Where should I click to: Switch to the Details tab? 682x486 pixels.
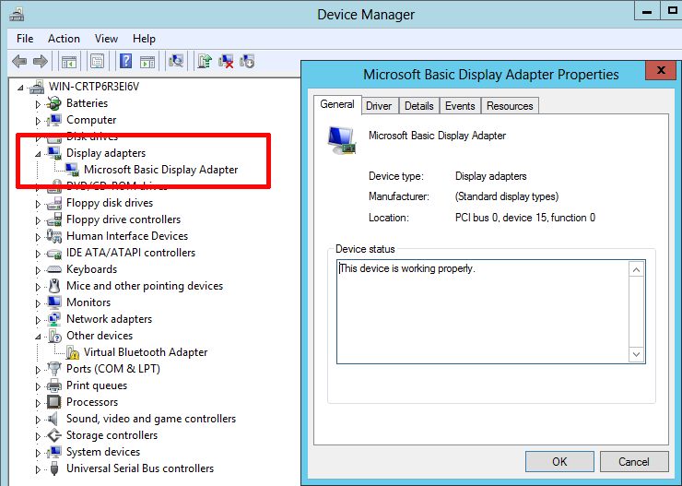(x=419, y=106)
